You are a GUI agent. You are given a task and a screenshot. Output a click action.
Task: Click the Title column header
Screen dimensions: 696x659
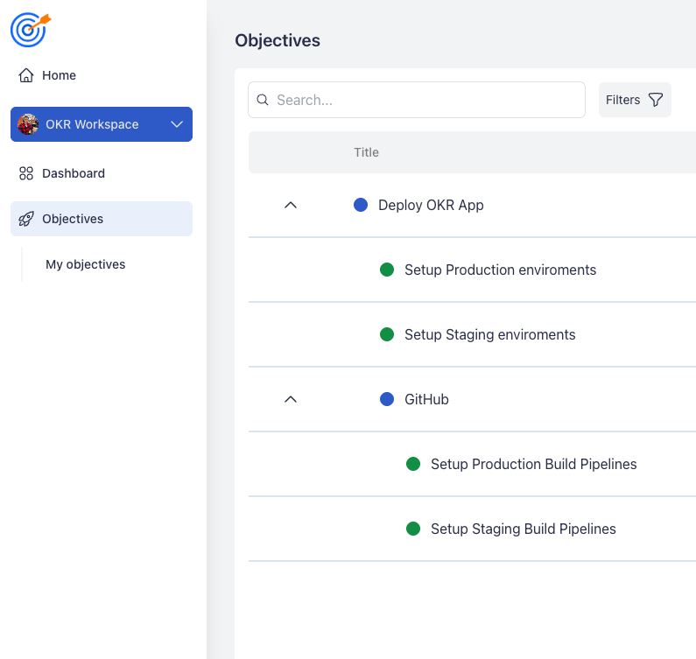tap(366, 152)
